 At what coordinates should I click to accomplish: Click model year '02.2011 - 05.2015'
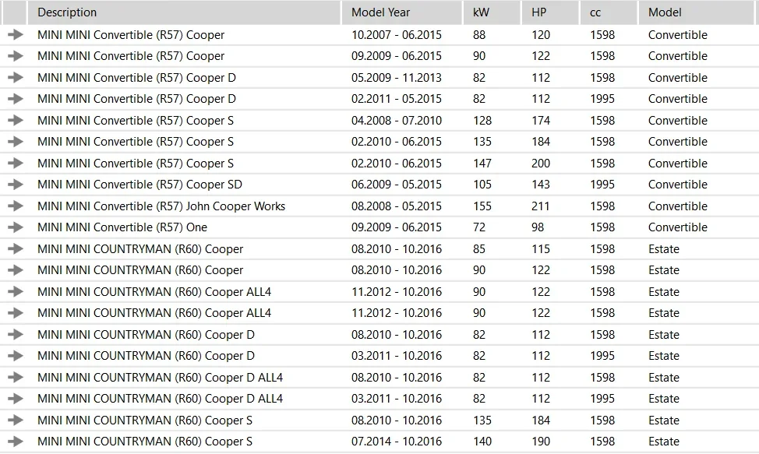click(x=397, y=99)
